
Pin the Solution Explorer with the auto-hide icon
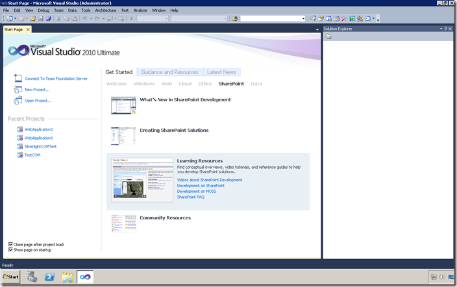[447, 29]
